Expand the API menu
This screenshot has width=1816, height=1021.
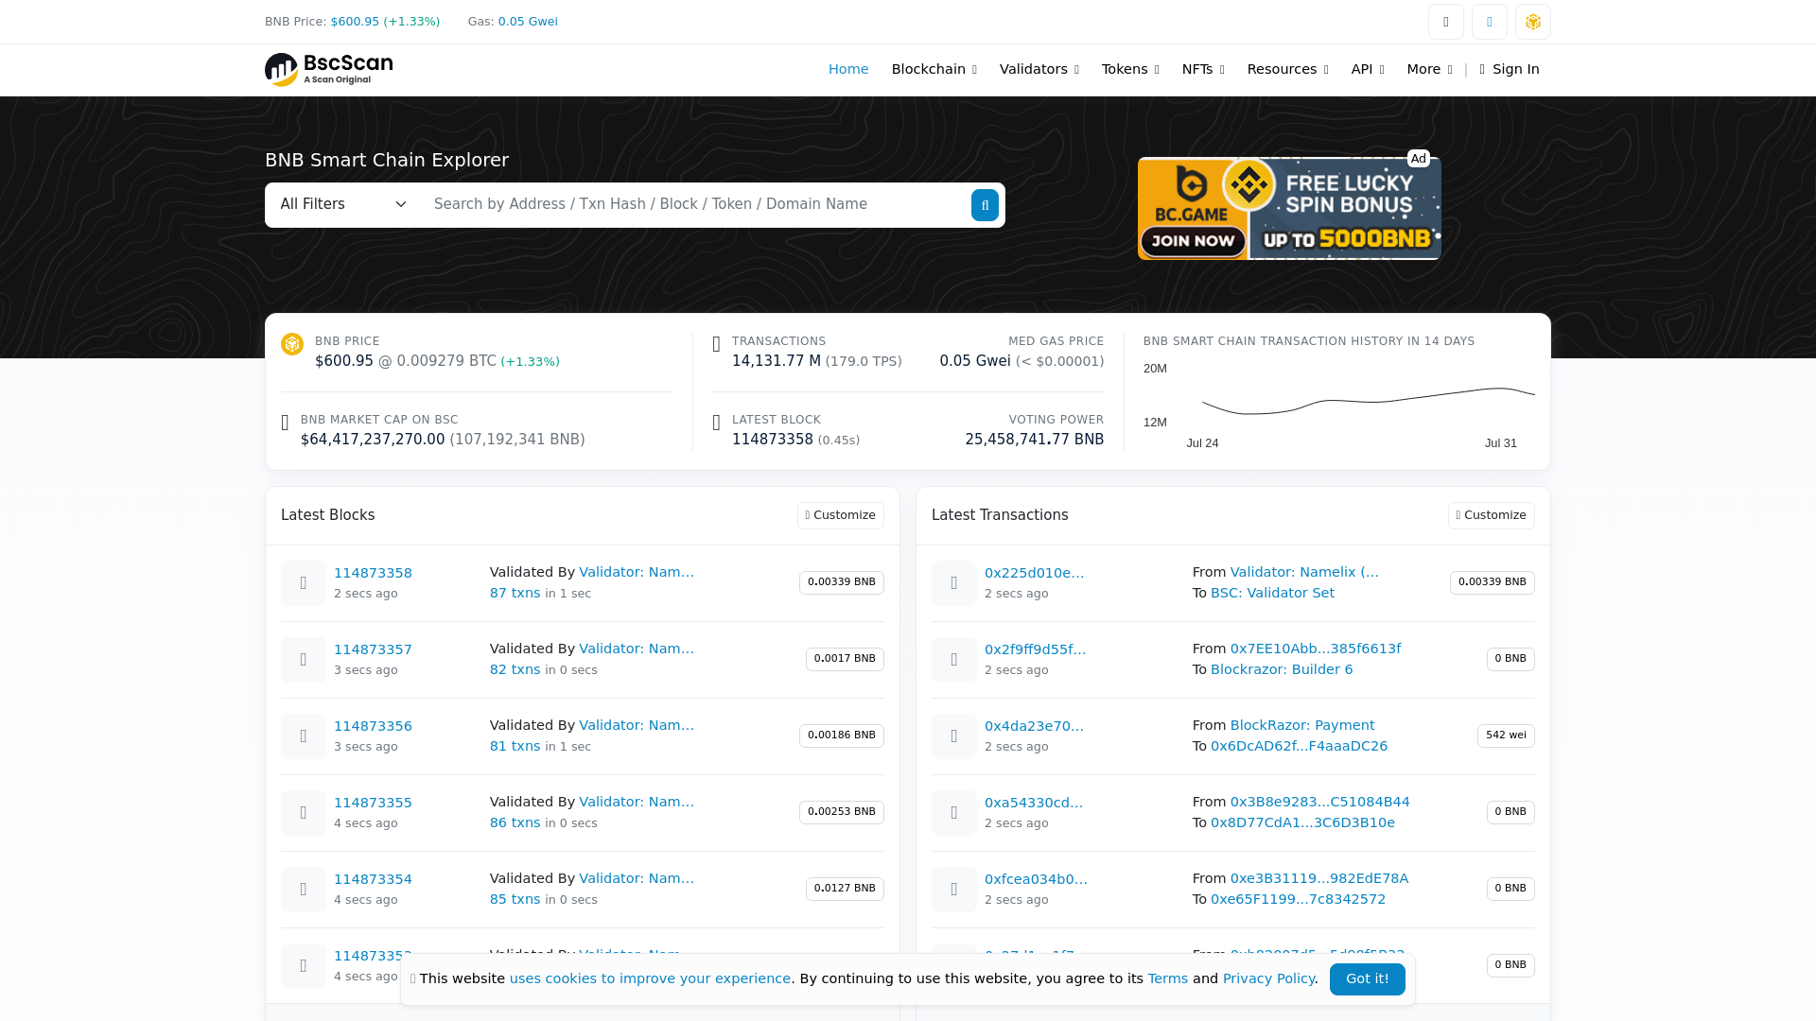(x=1368, y=69)
